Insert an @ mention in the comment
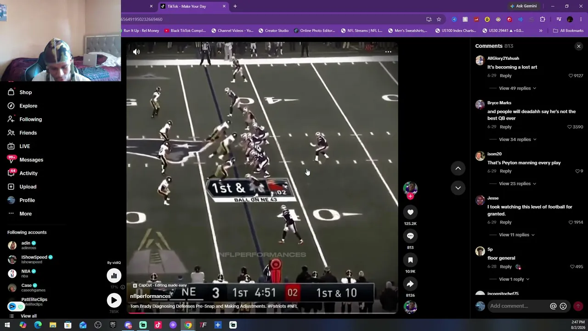588x331 pixels. (x=553, y=306)
